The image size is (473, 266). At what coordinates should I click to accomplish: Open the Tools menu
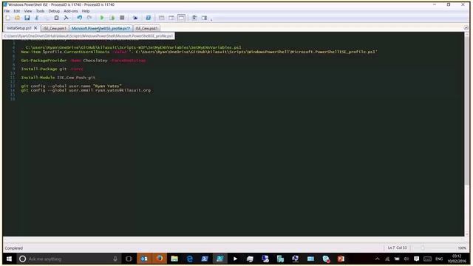[40, 11]
